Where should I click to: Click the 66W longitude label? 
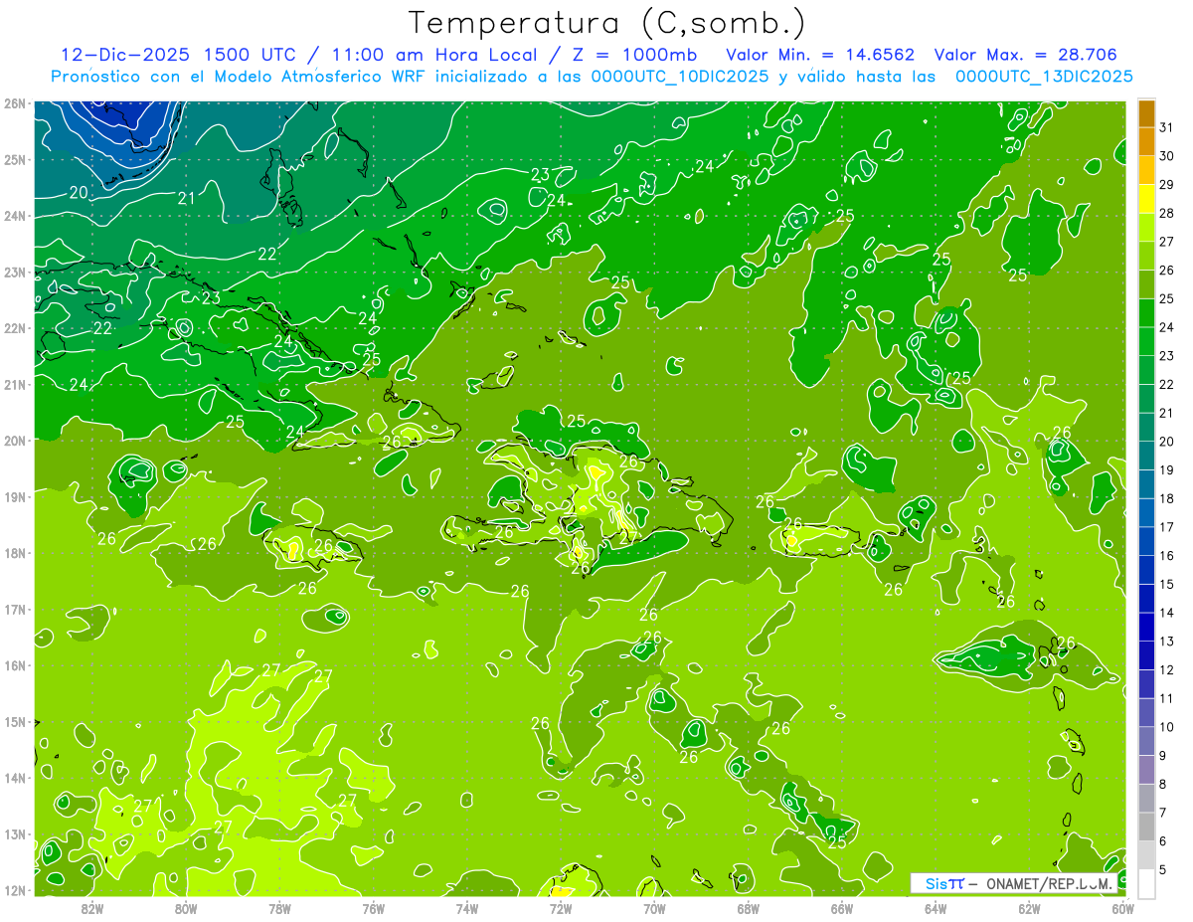point(842,909)
